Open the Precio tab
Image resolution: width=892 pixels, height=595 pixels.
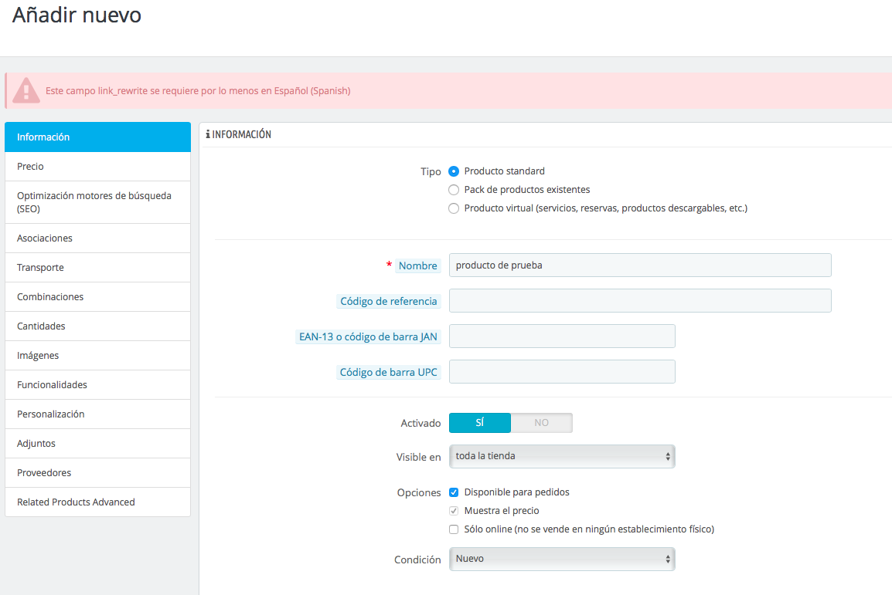tap(98, 167)
